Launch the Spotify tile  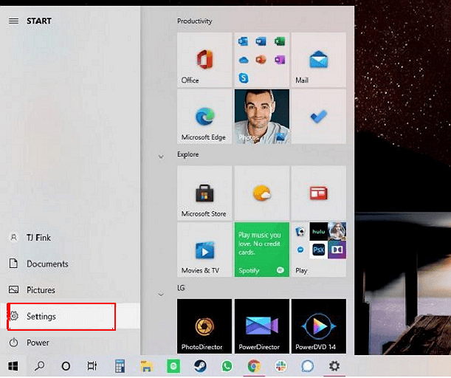tap(261, 250)
